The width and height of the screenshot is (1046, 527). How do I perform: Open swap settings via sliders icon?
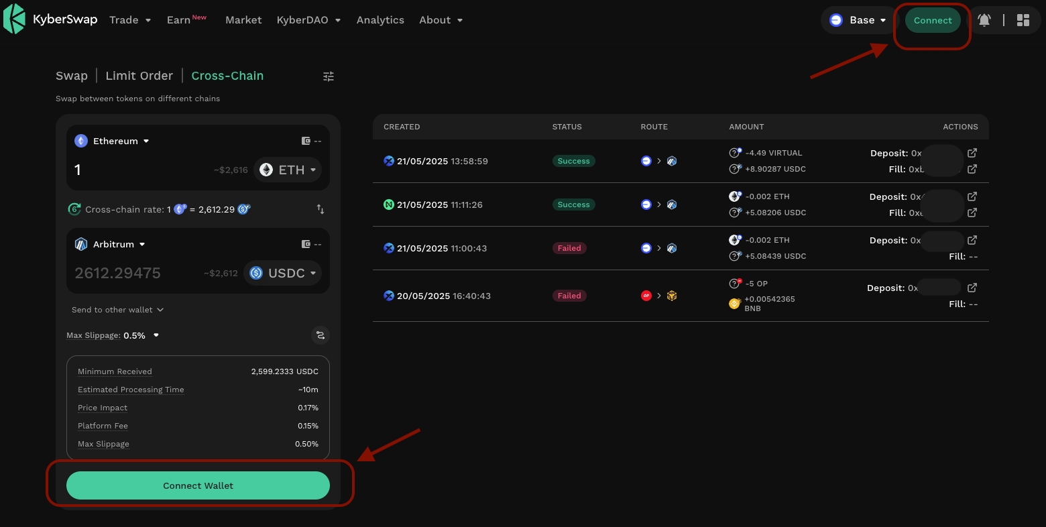(x=328, y=76)
